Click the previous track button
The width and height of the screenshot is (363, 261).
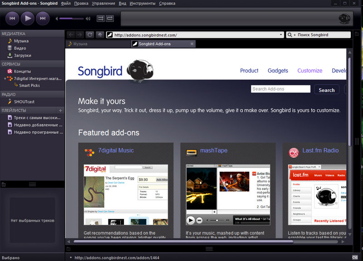click(x=12, y=18)
